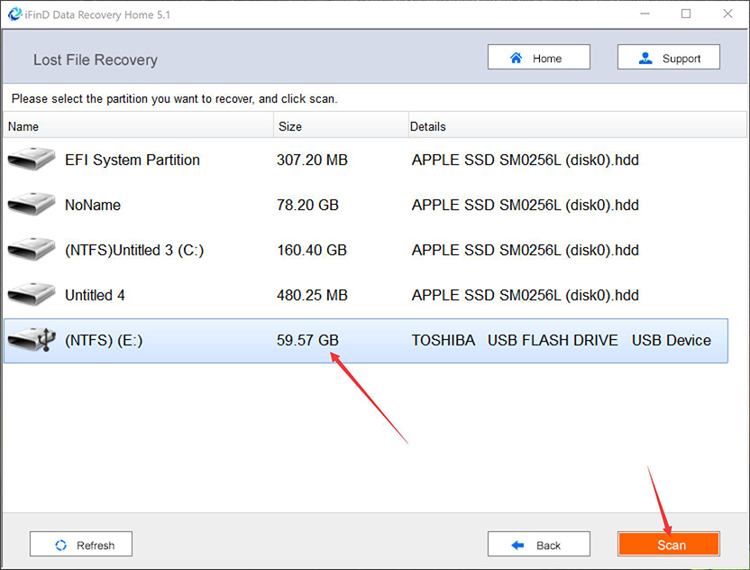The height and width of the screenshot is (570, 750).
Task: Maximize the iFinD Data Recovery window
Action: [686, 14]
